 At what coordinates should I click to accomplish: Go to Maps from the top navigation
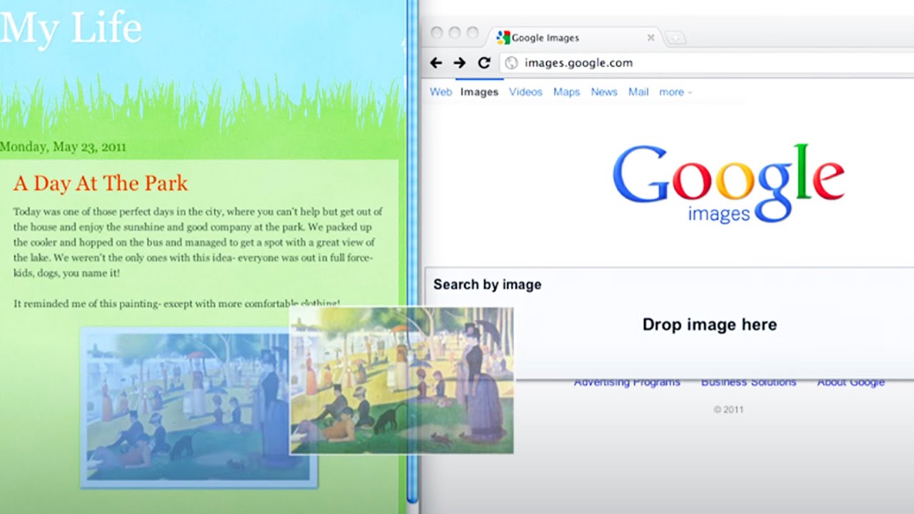[566, 92]
